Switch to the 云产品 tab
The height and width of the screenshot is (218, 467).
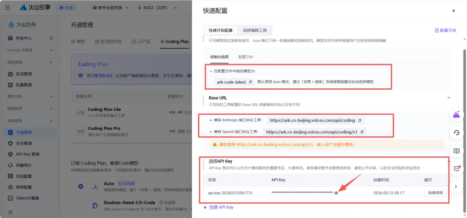point(141,41)
